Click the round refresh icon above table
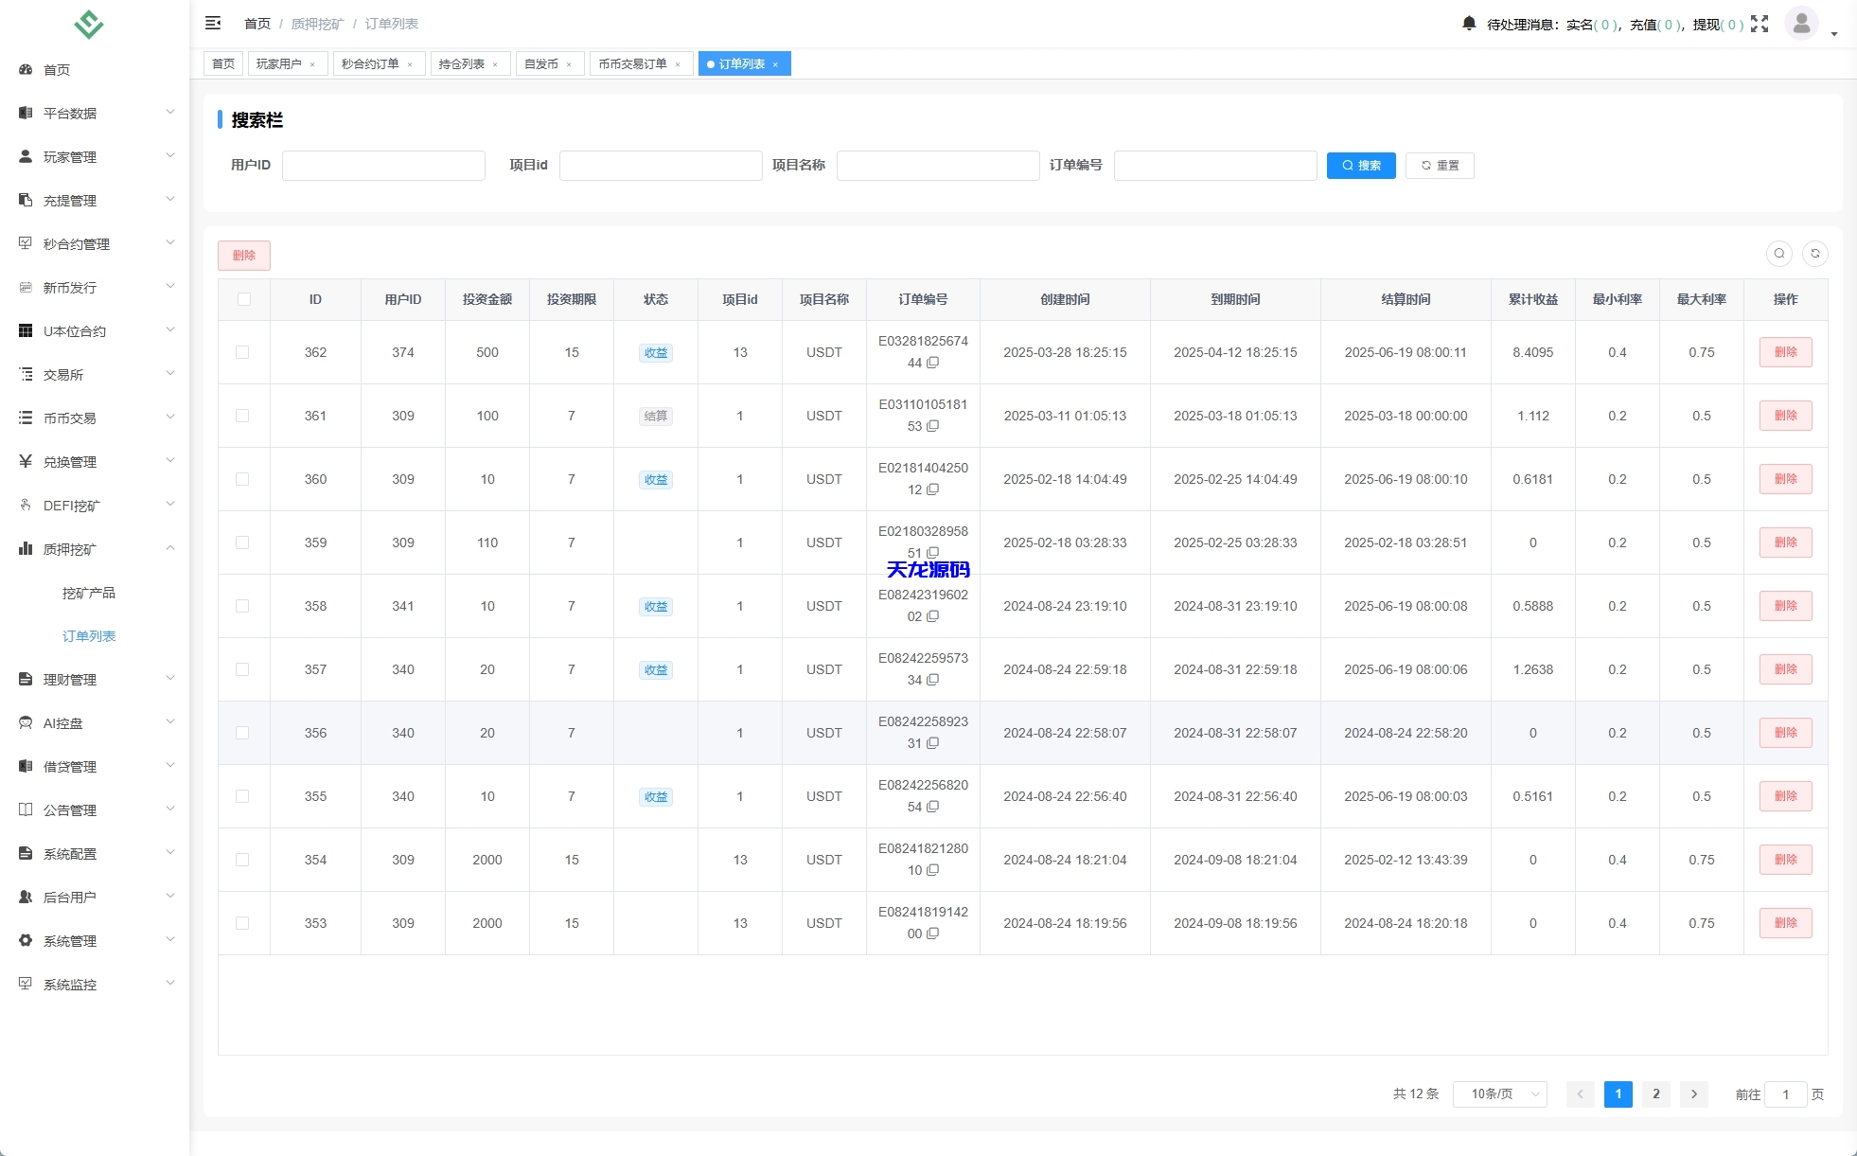The image size is (1857, 1156). coord(1814,254)
